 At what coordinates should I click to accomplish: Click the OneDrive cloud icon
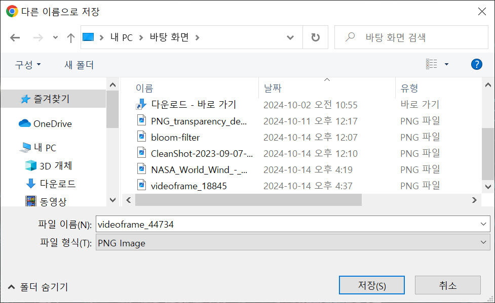[25, 123]
